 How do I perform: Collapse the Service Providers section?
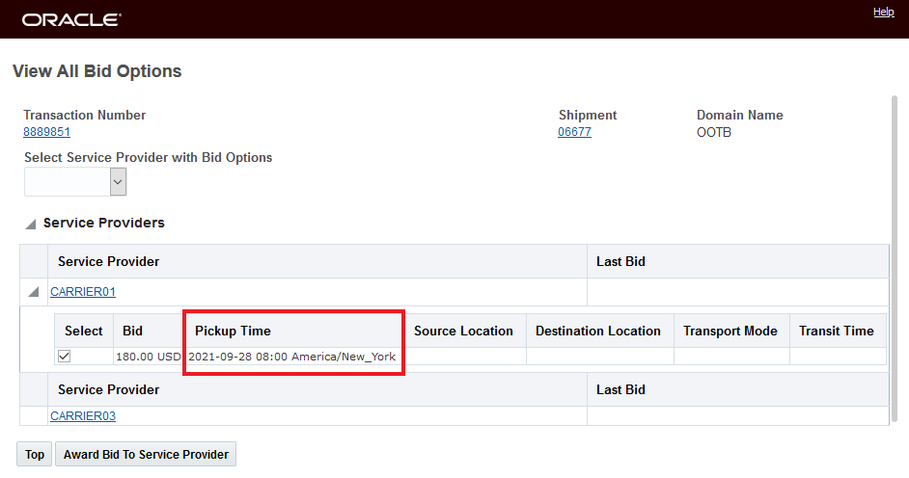point(31,224)
